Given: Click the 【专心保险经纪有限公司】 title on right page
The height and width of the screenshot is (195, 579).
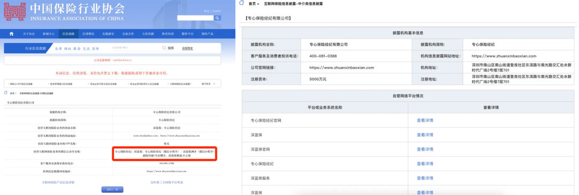Looking at the screenshot, I should [268, 18].
